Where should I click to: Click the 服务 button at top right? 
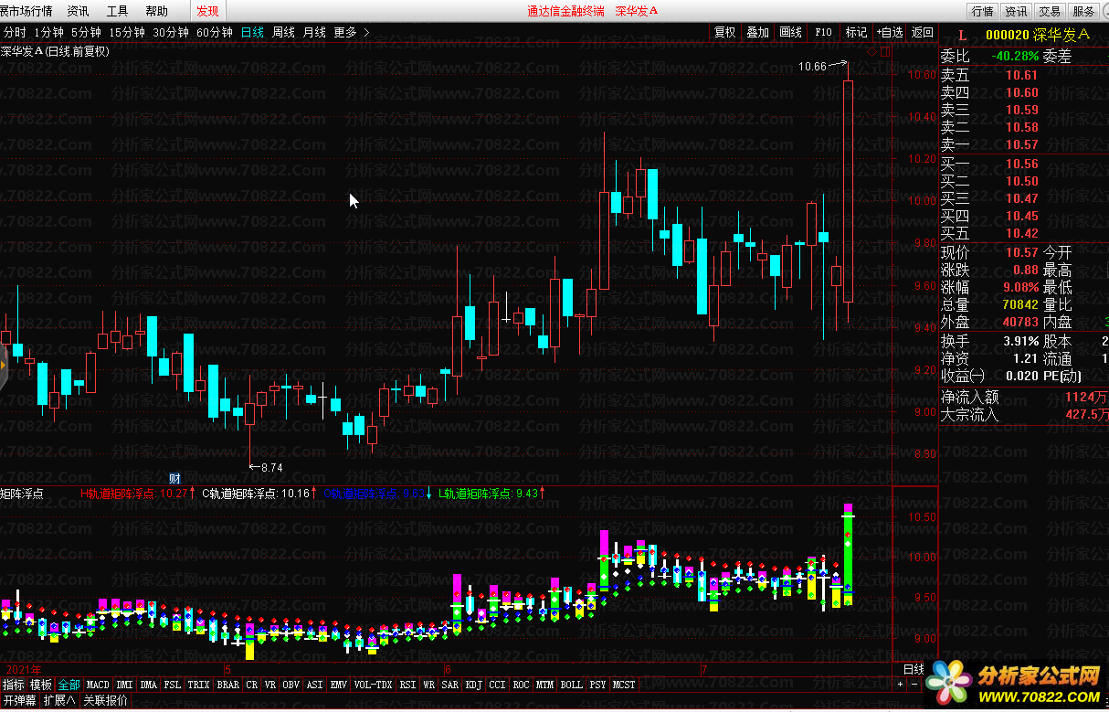coord(1083,12)
